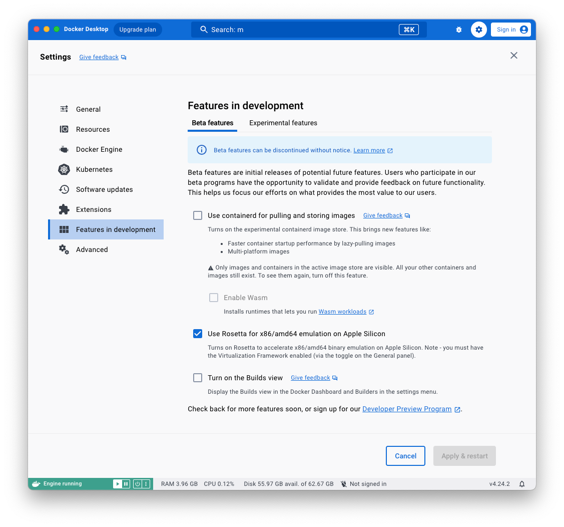The height and width of the screenshot is (527, 564).
Task: Click the Features in development grid icon
Action: coord(64,229)
